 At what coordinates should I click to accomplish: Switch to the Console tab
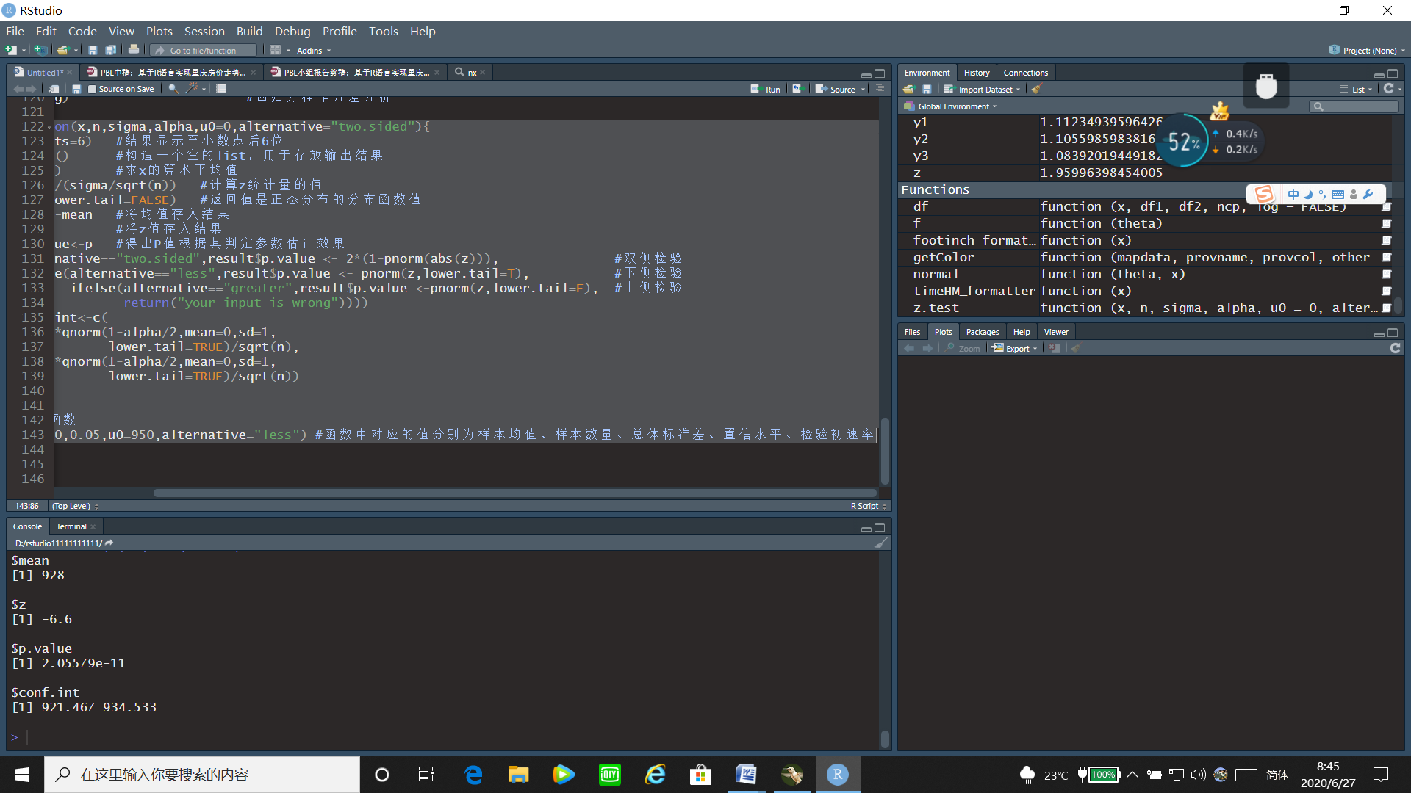click(27, 526)
